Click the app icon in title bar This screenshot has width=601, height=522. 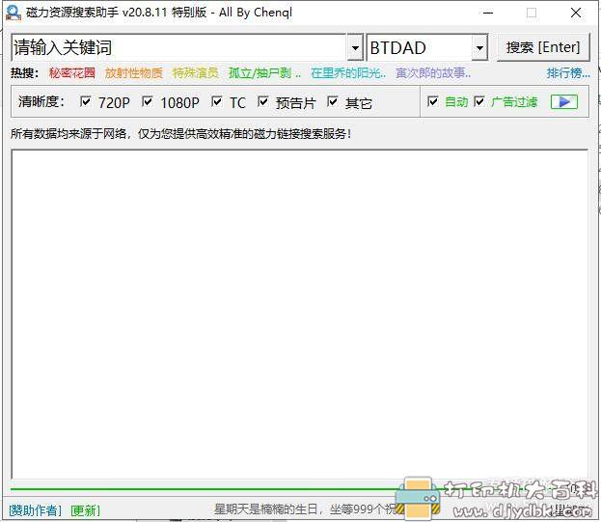tap(14, 13)
